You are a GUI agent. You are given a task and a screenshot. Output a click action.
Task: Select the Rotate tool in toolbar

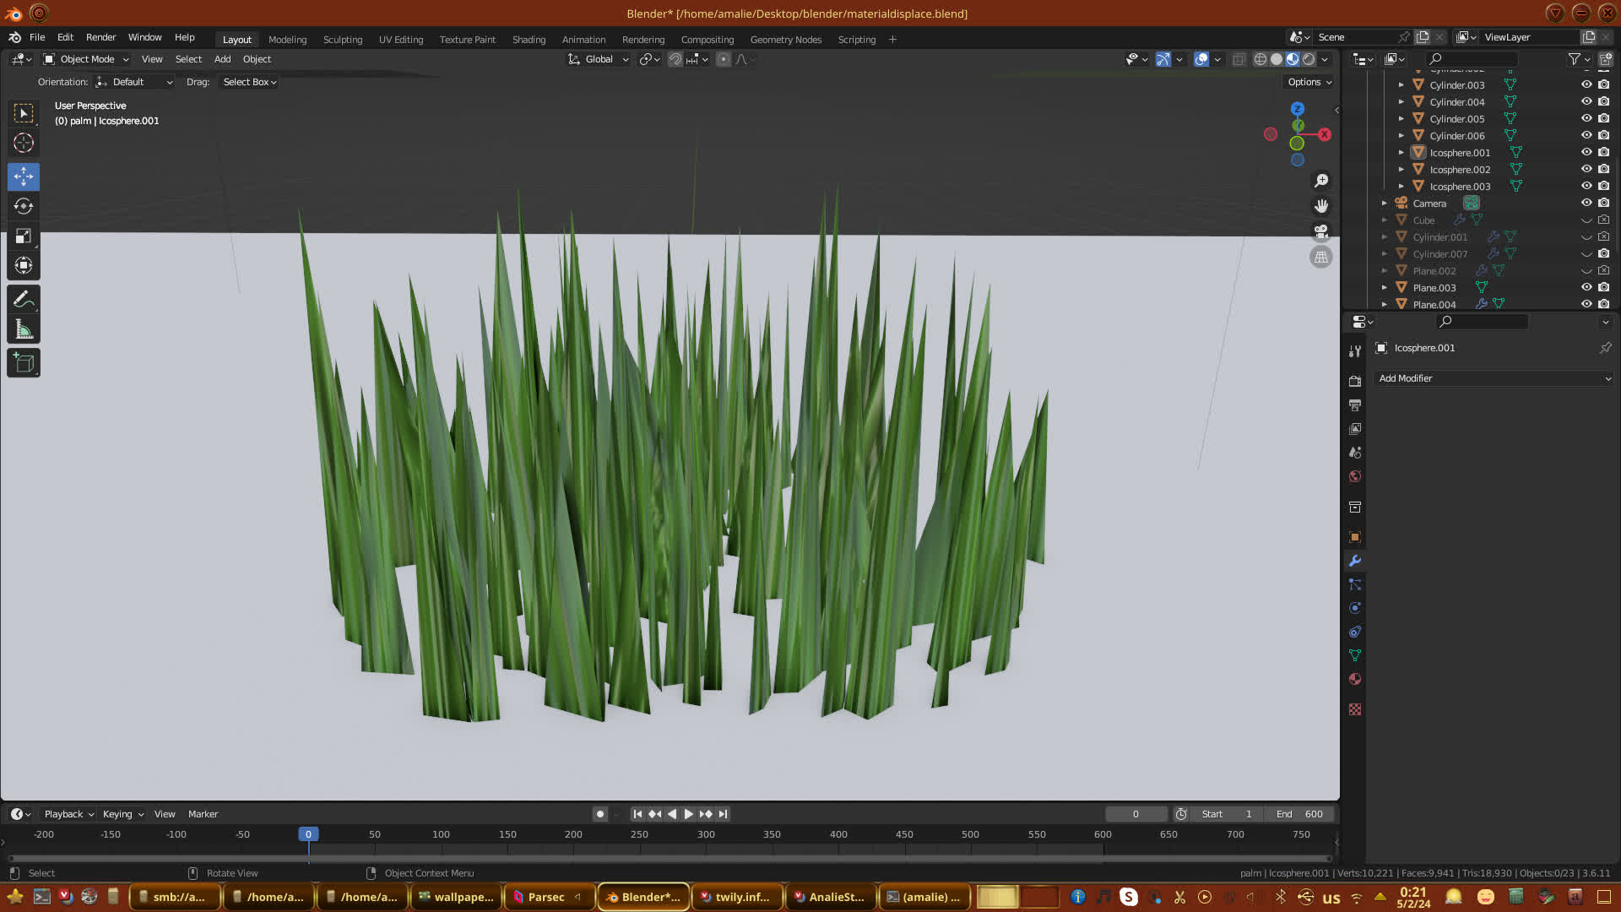click(24, 206)
